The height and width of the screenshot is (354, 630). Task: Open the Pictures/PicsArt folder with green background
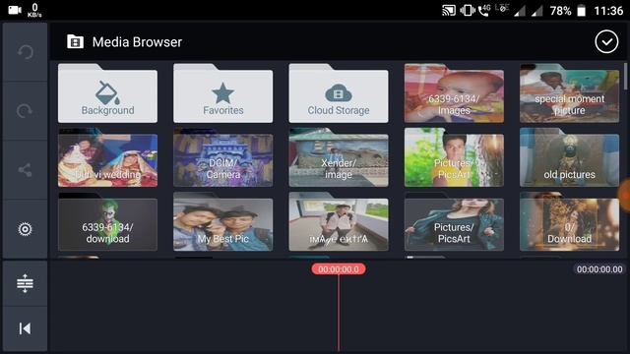pos(454,157)
